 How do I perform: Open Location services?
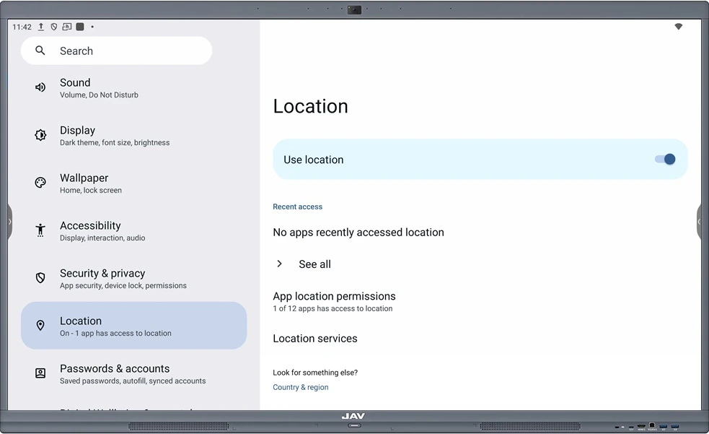(315, 339)
